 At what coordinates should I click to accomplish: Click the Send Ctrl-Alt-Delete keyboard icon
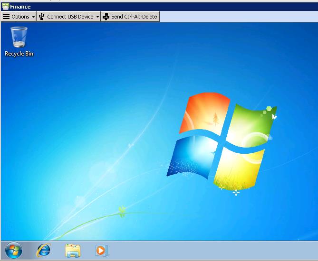[x=106, y=17]
